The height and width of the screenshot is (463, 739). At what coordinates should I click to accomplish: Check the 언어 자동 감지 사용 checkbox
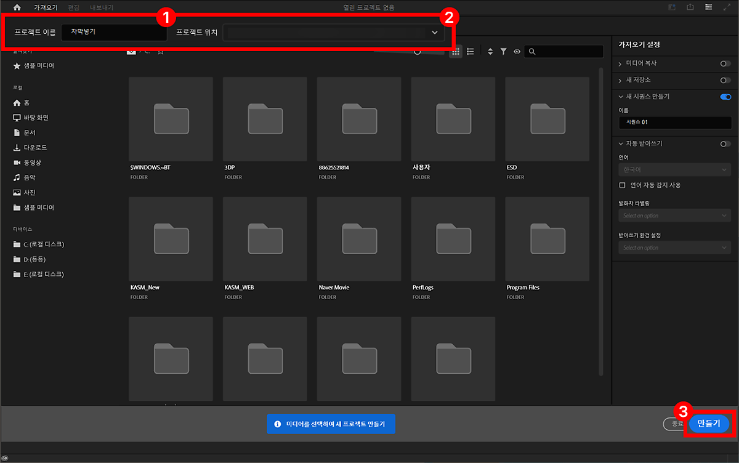tap(622, 185)
